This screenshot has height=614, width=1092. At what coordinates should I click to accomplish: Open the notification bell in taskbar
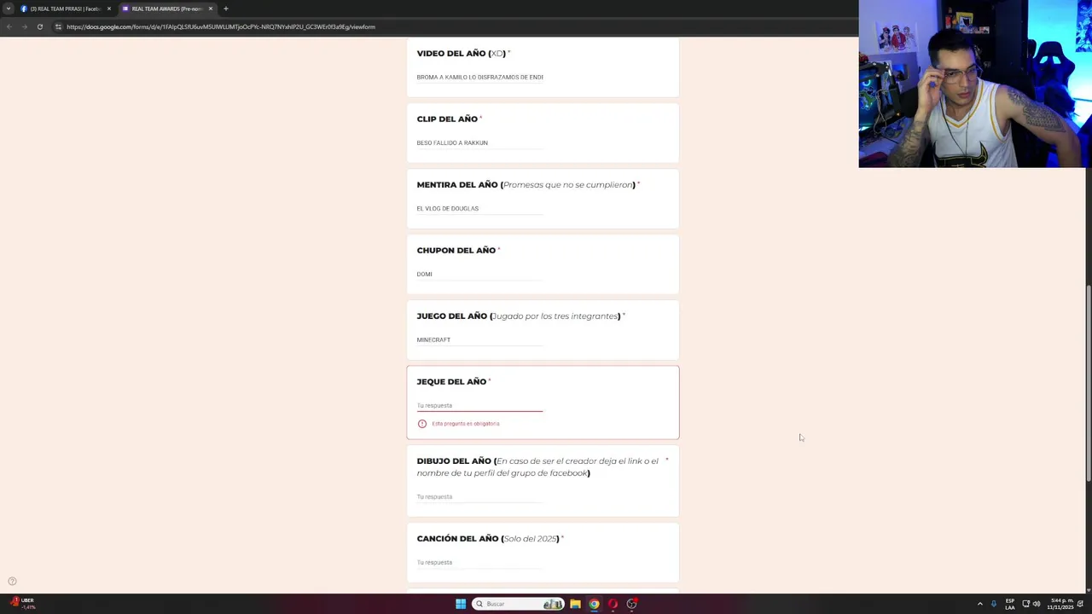pos(1080,604)
